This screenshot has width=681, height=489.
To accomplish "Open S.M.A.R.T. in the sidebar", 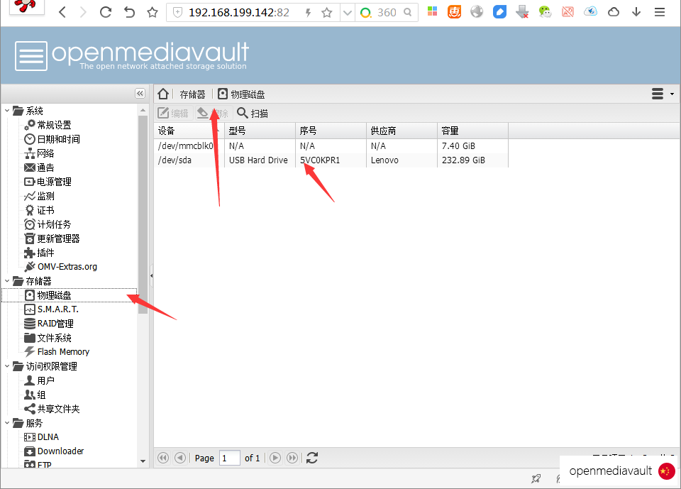I will click(x=57, y=309).
